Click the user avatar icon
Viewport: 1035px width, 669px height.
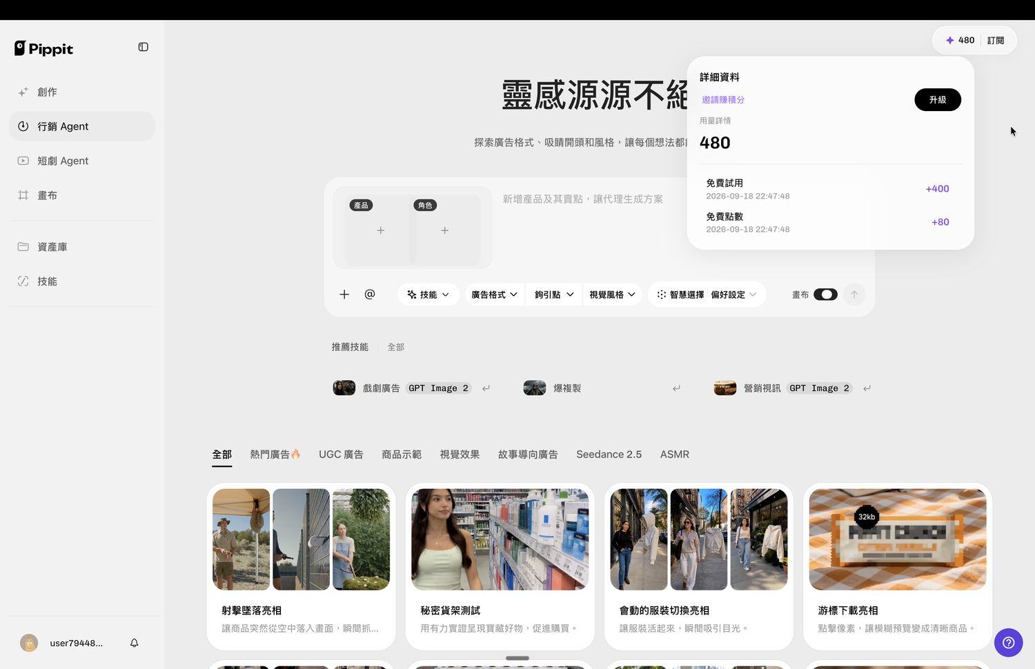coord(29,643)
